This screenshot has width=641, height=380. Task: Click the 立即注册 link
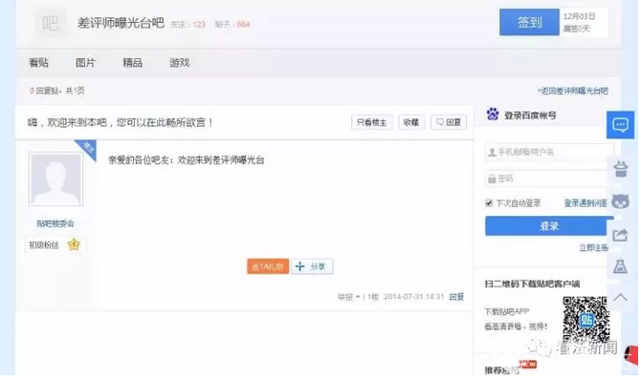(x=593, y=247)
